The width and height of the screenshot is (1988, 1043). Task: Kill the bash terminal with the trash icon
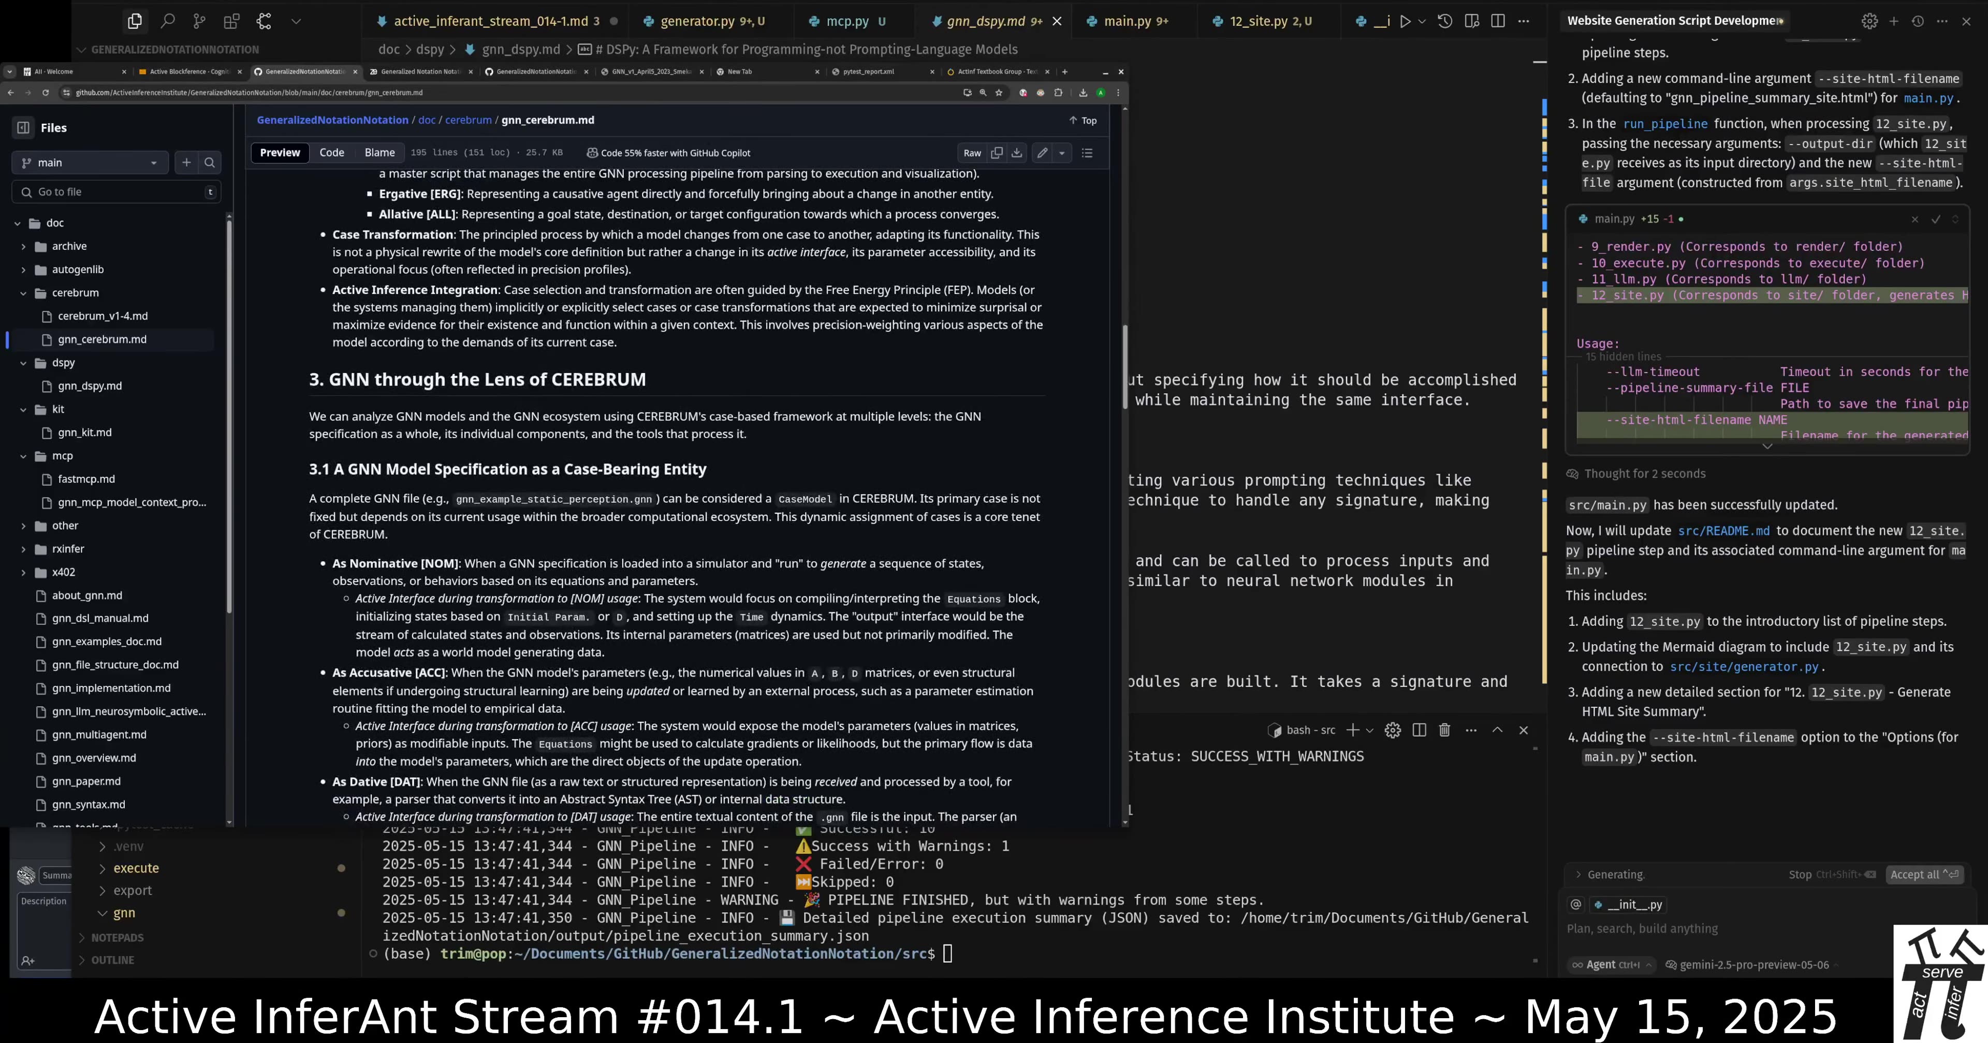pos(1444,730)
